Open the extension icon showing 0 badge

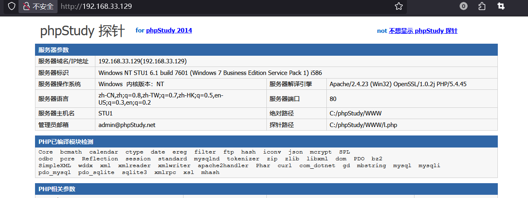click(464, 6)
